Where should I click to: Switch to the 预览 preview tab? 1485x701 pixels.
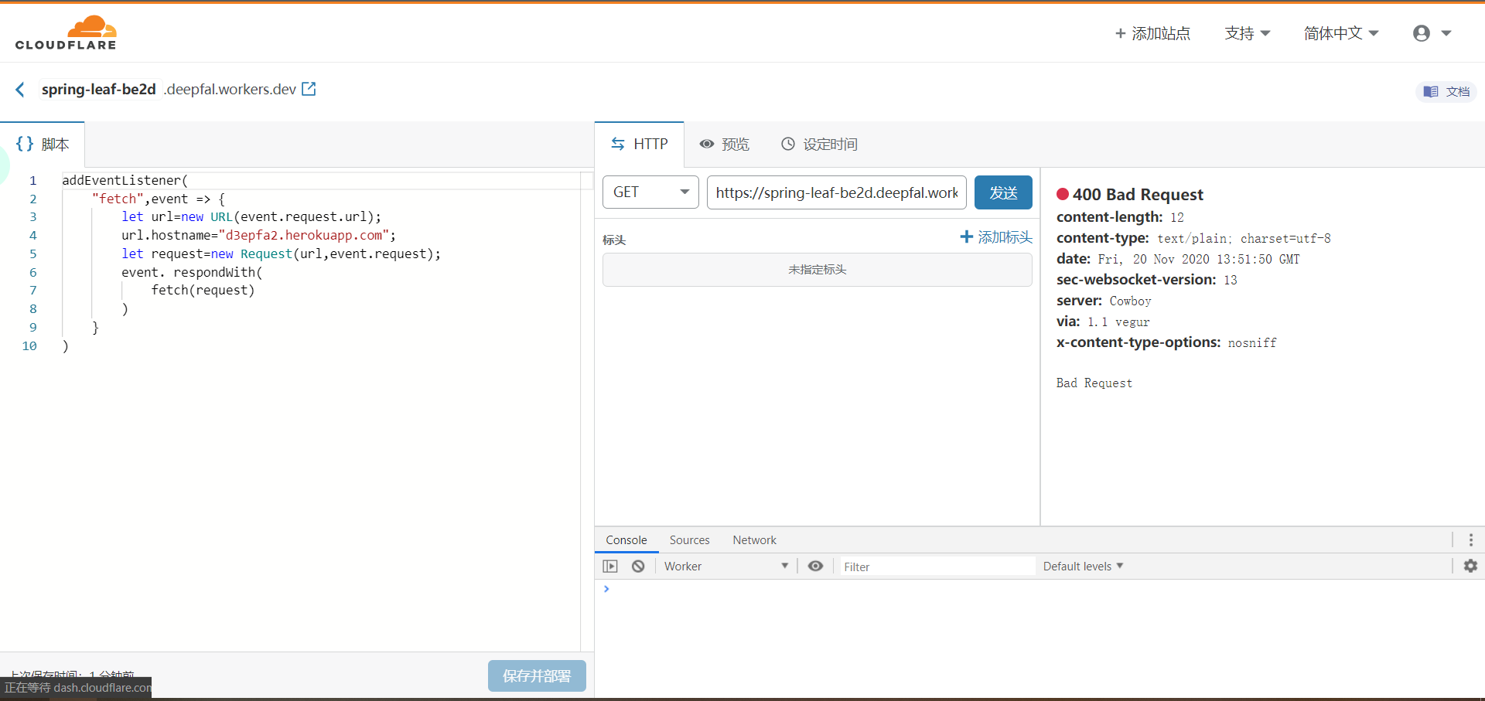pos(725,145)
